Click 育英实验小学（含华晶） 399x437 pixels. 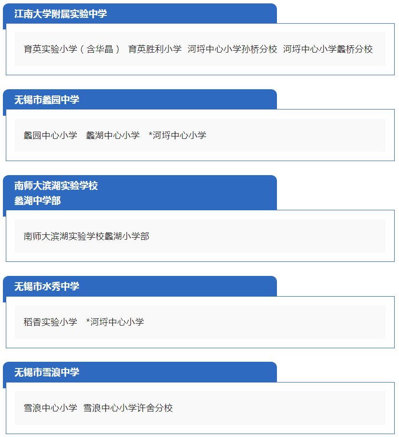pyautogui.click(x=72, y=49)
